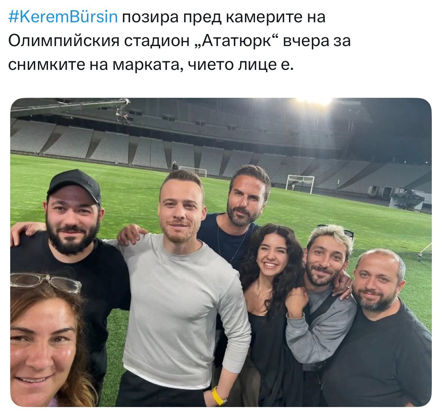
Task: Click the distant goal behind the center man
Action: click(x=193, y=171)
